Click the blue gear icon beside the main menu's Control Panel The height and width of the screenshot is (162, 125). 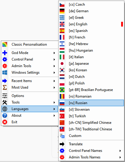5,59
